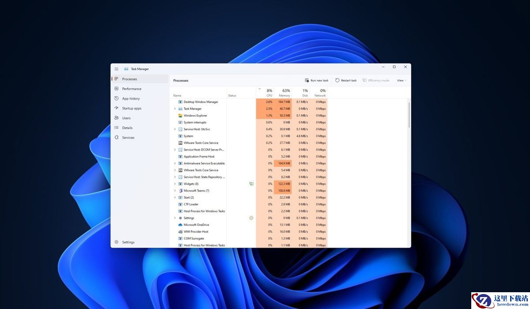Expand Antimalware Service Executable group
Viewport: 530px width, 309px height.
click(175, 163)
